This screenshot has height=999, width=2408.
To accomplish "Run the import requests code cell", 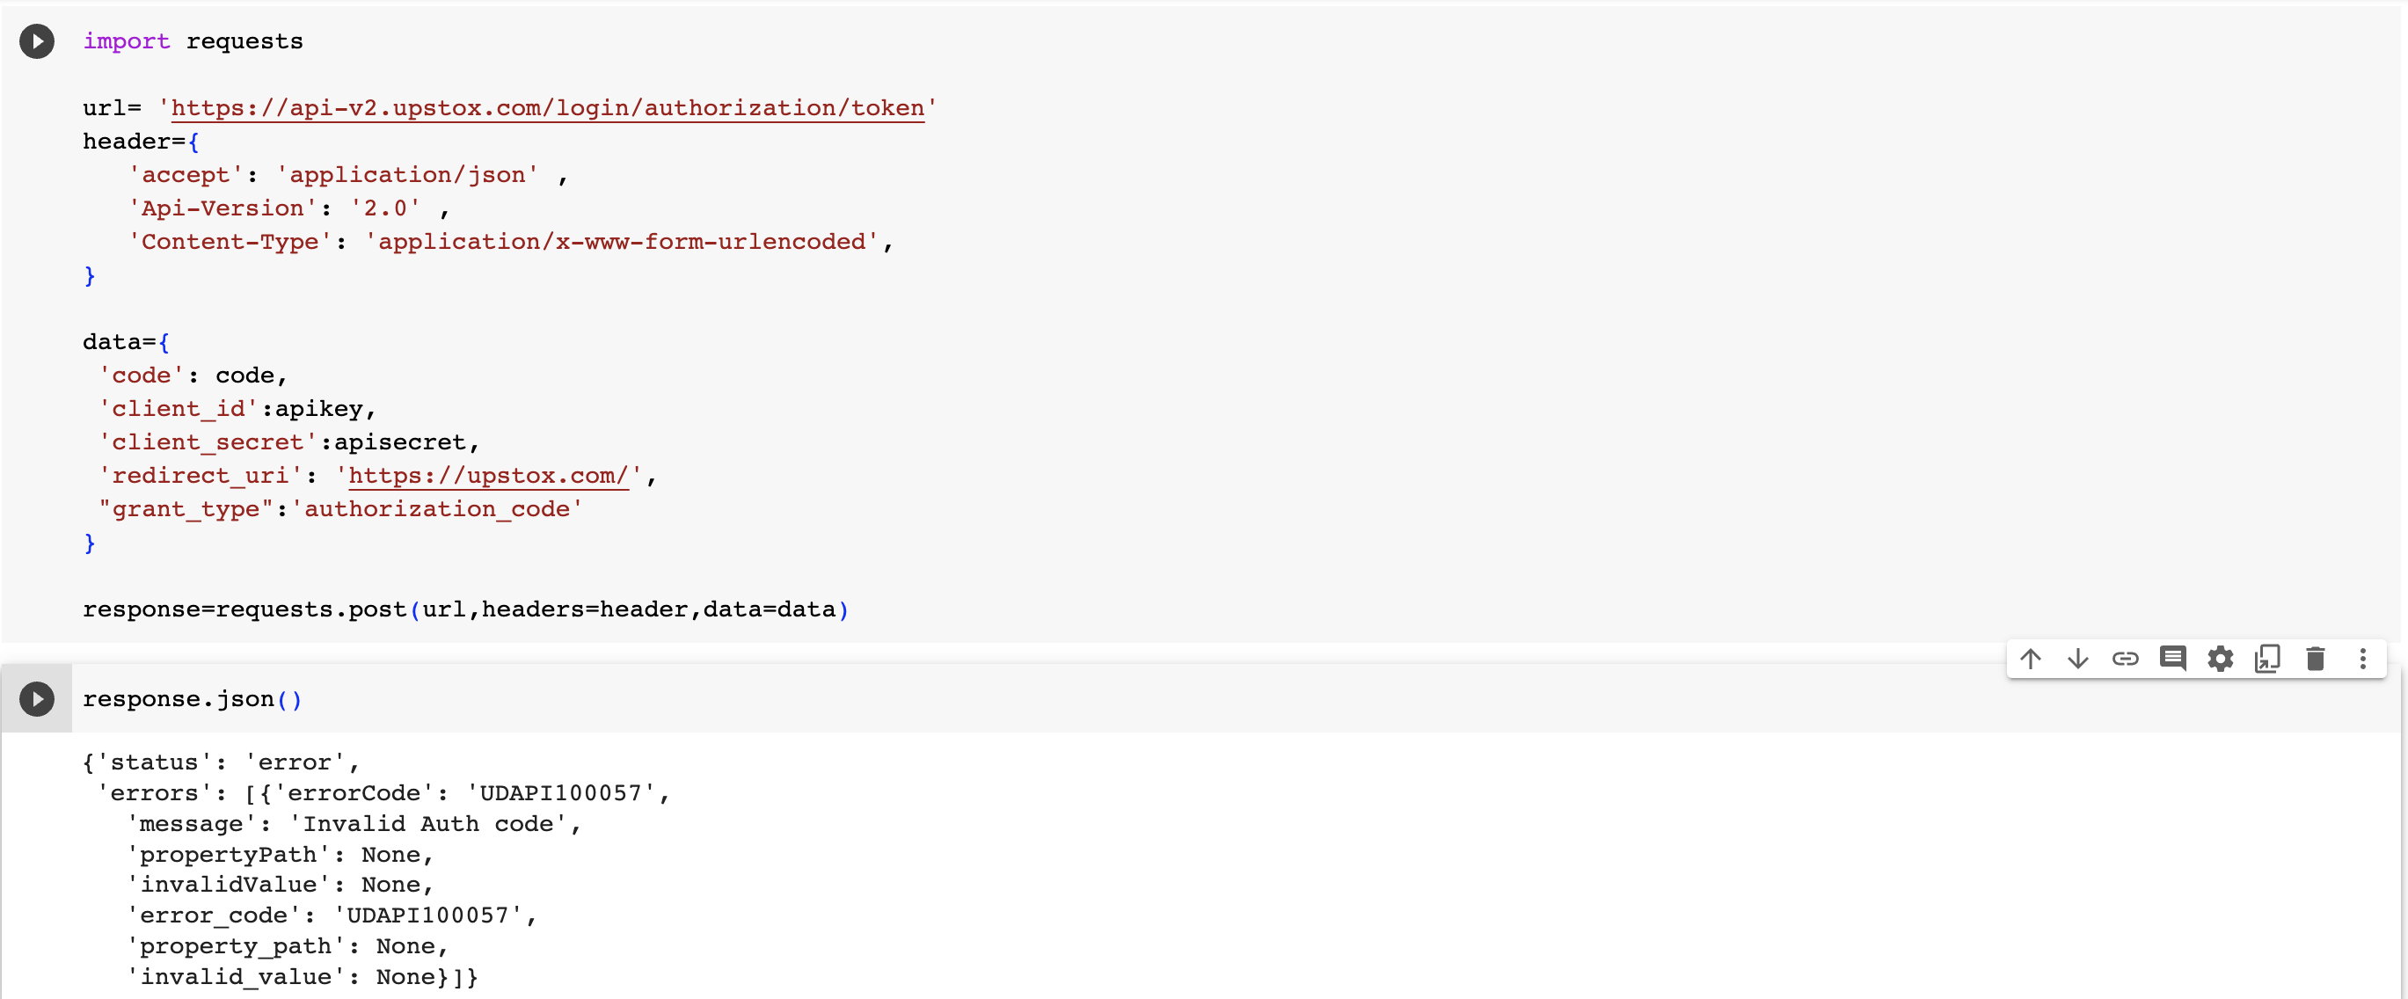I will click(36, 41).
